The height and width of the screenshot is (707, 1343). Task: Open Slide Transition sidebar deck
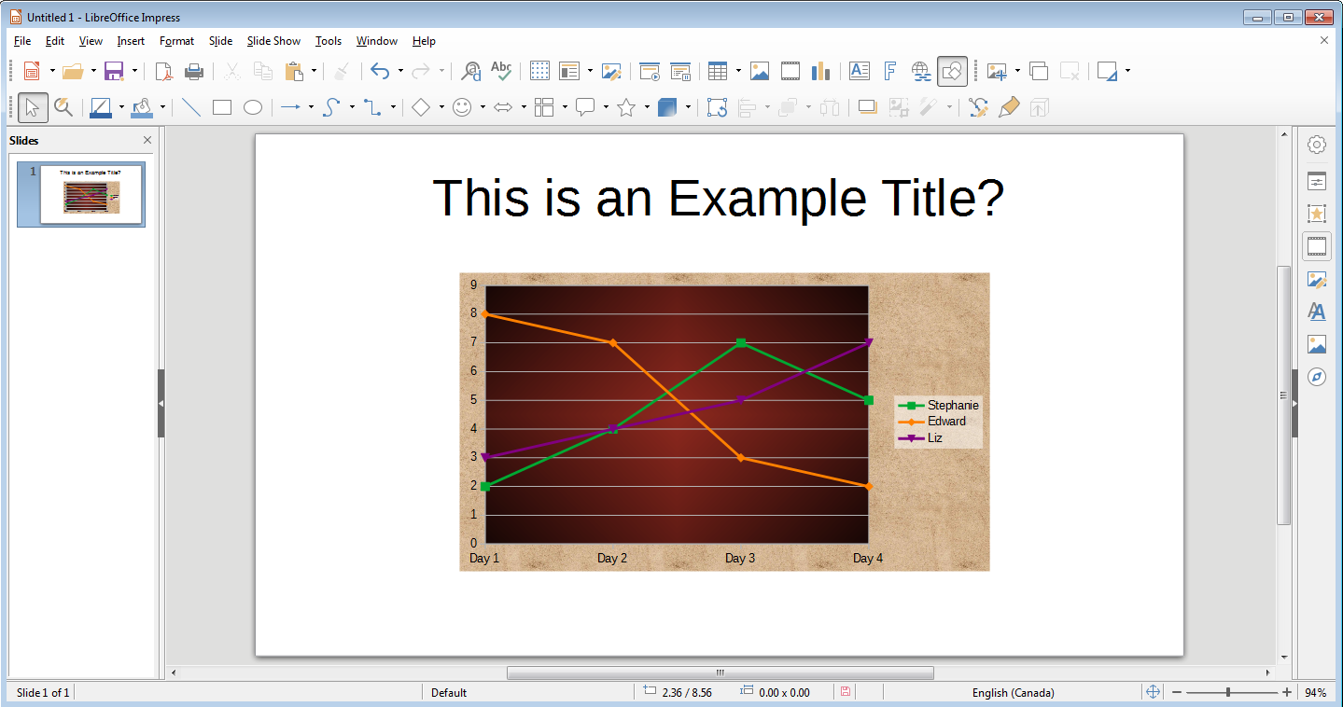pyautogui.click(x=1317, y=246)
